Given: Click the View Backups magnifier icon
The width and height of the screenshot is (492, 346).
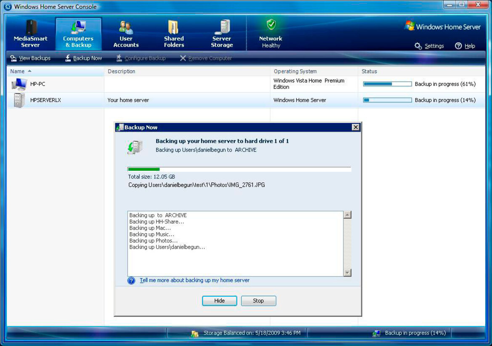Looking at the screenshot, I should pos(13,58).
